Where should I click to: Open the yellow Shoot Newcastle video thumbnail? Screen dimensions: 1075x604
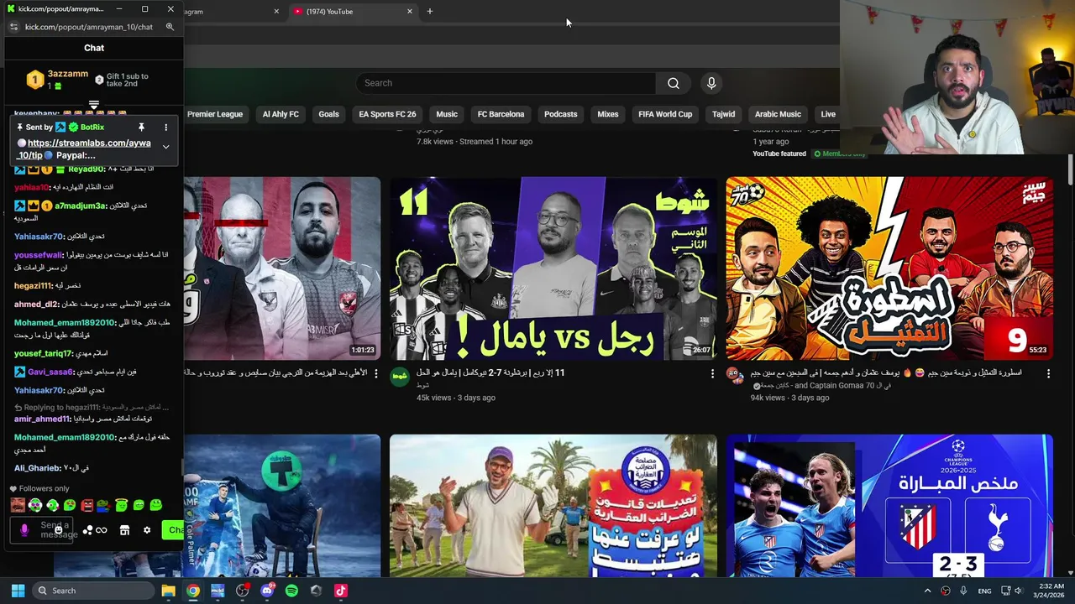[x=553, y=268]
